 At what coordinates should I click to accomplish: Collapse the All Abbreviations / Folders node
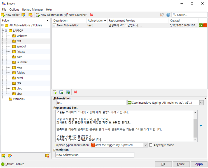point(3,25)
